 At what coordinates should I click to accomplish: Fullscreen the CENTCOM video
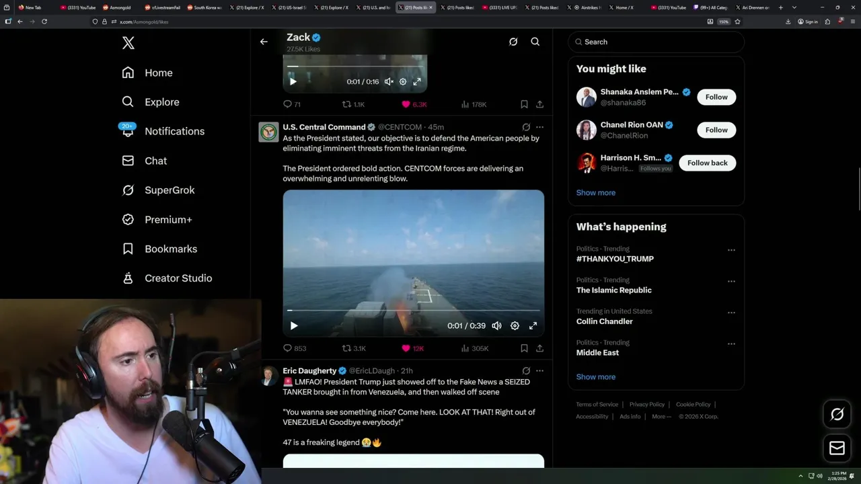[x=533, y=325]
